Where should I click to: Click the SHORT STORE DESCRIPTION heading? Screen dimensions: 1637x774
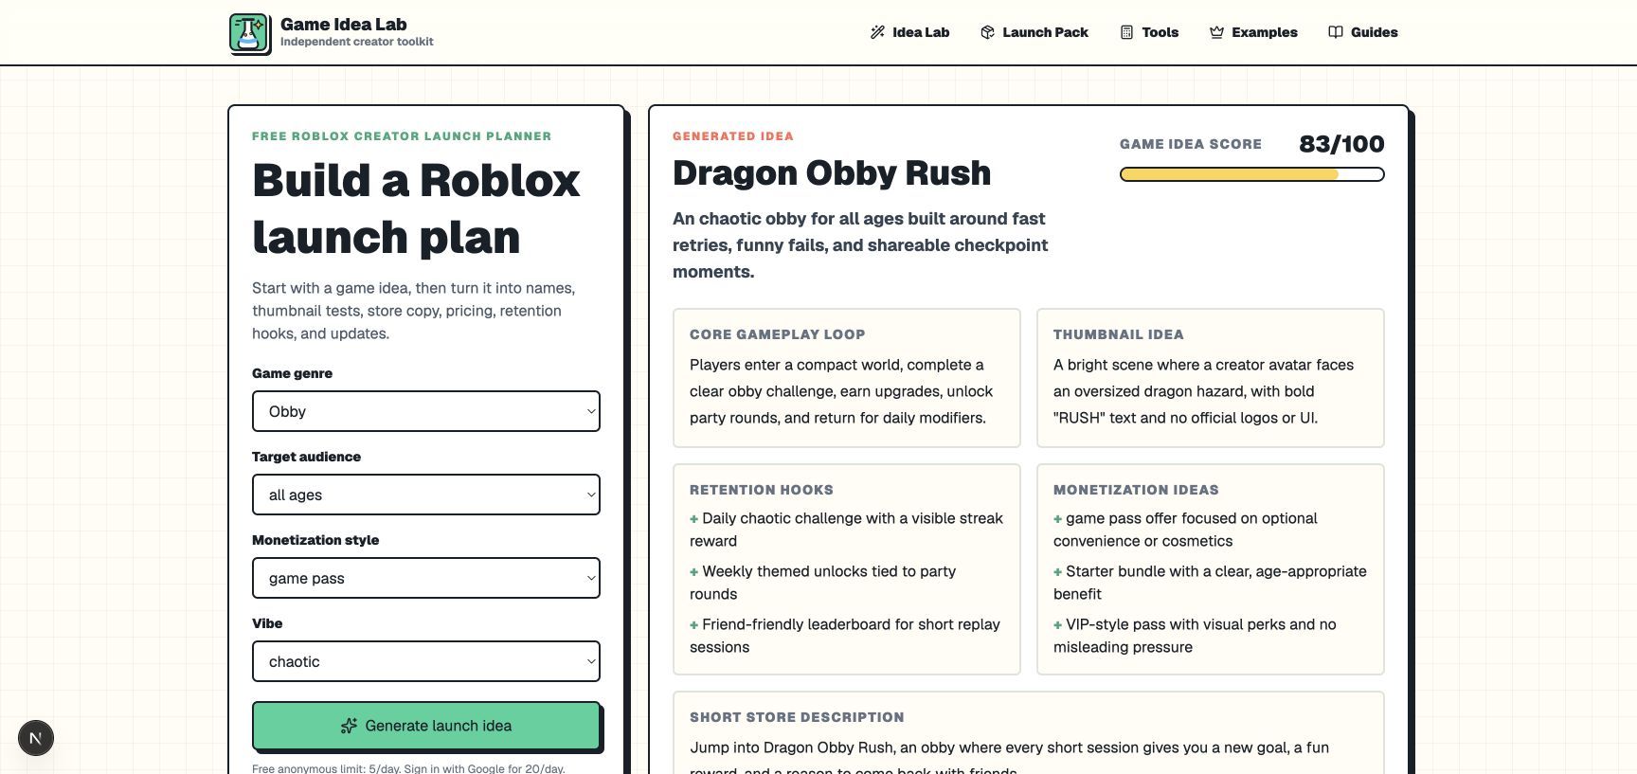797,717
